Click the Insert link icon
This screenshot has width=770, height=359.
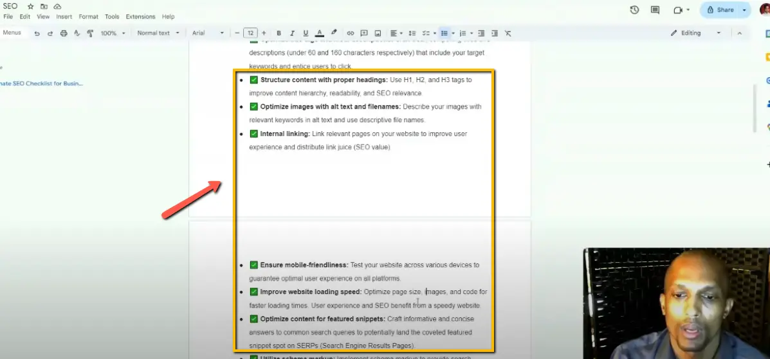(x=350, y=33)
